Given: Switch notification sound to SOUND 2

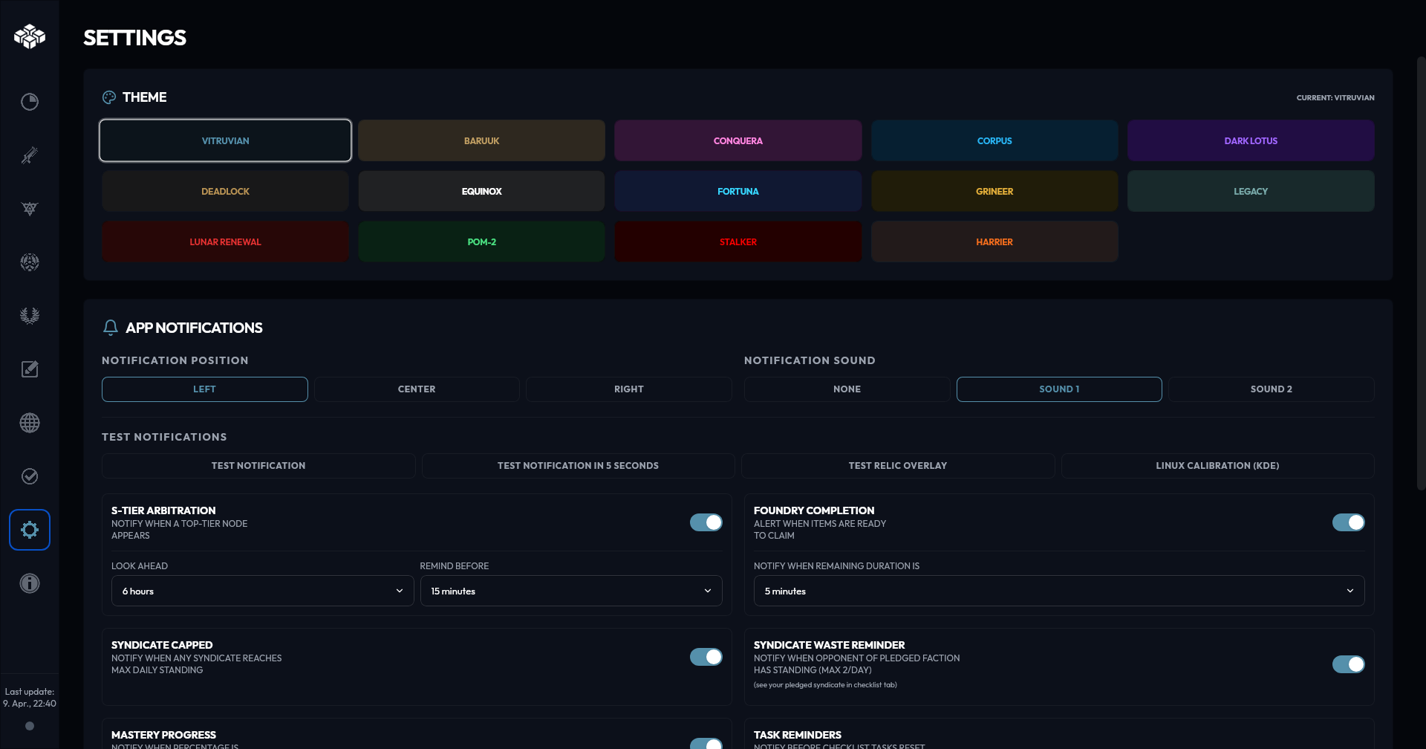Looking at the screenshot, I should (x=1271, y=389).
